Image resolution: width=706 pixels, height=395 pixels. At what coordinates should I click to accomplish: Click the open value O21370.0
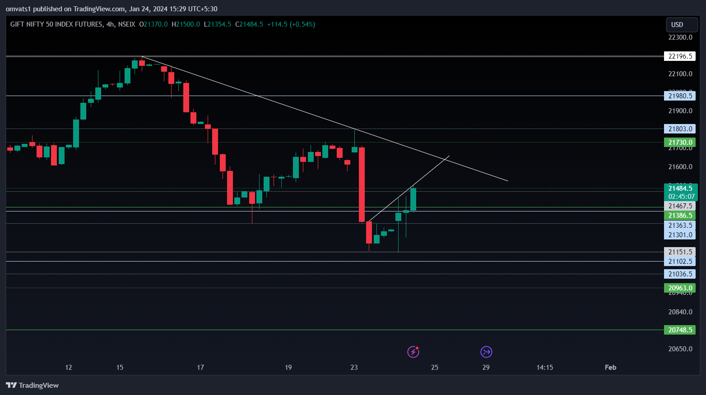pos(153,24)
